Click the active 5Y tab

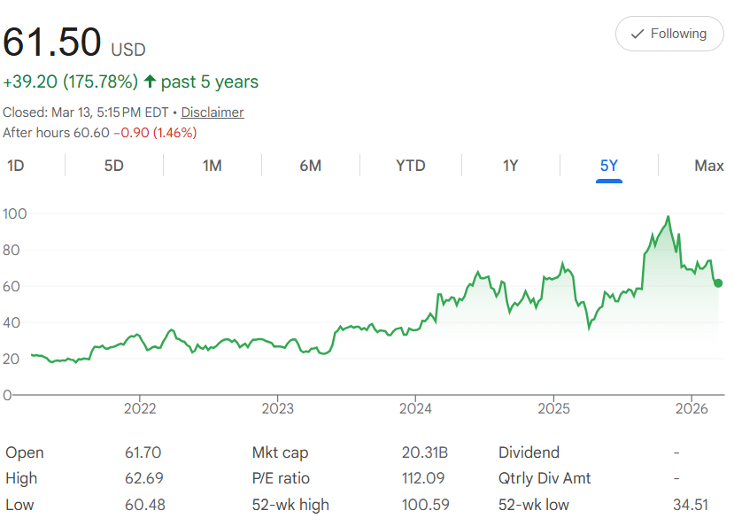[609, 166]
